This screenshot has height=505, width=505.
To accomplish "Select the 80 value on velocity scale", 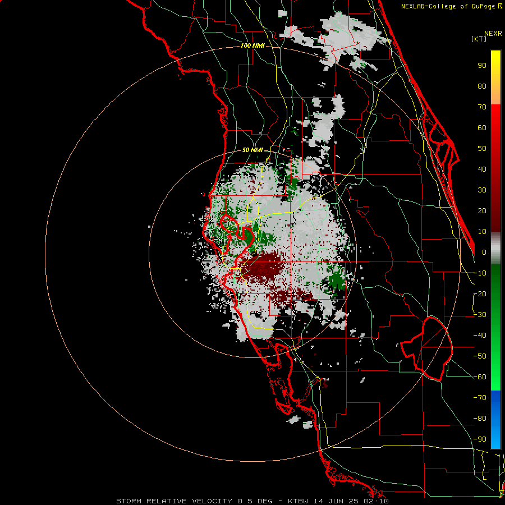I will [482, 86].
